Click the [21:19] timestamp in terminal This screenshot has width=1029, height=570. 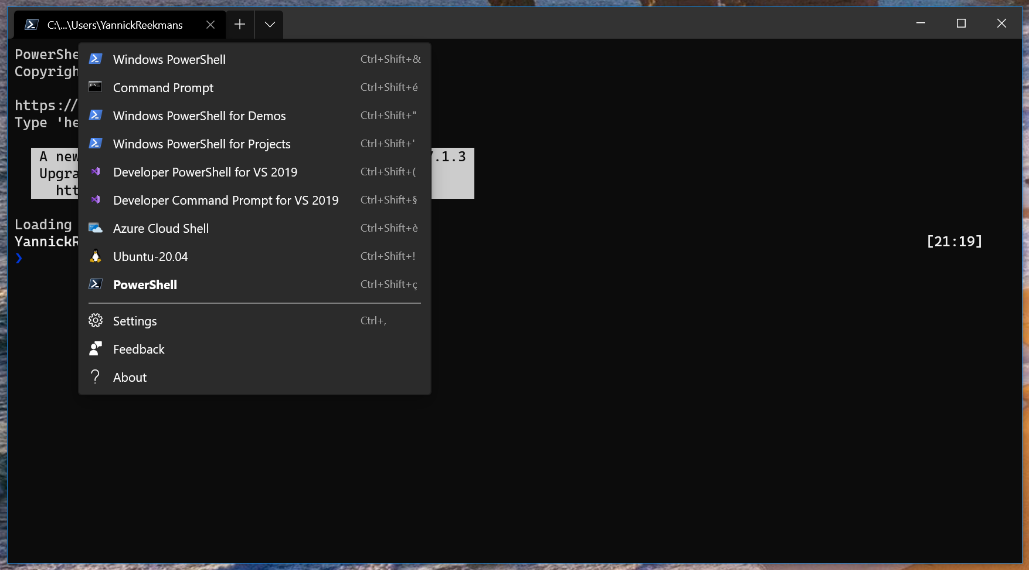point(955,242)
